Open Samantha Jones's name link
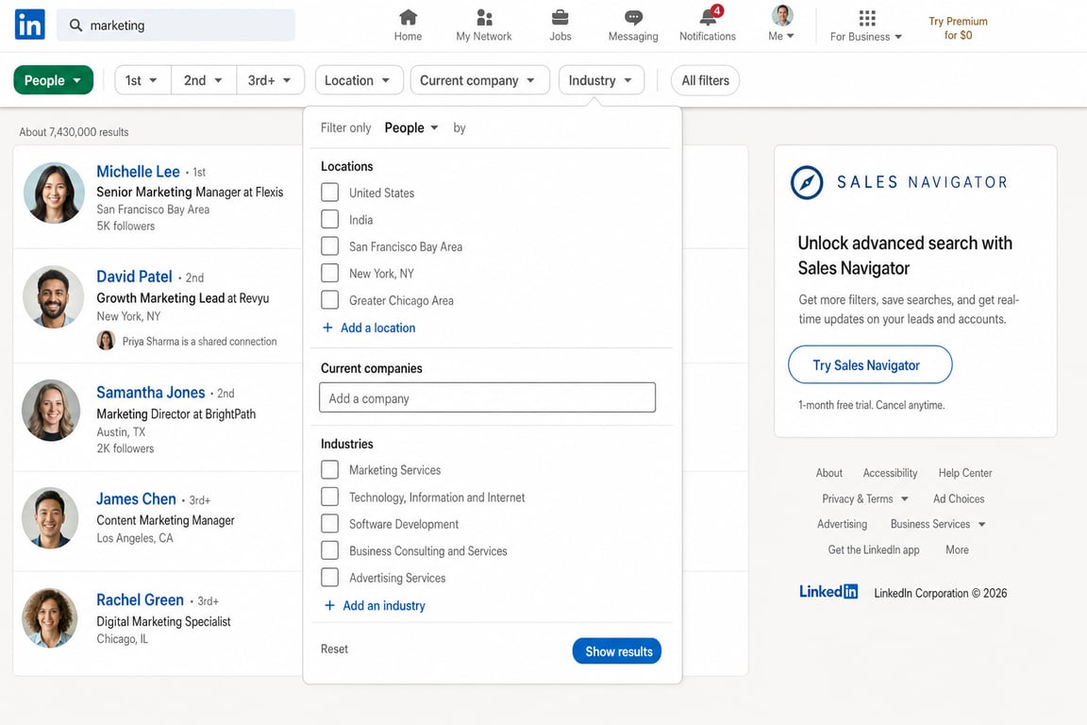 click(150, 393)
